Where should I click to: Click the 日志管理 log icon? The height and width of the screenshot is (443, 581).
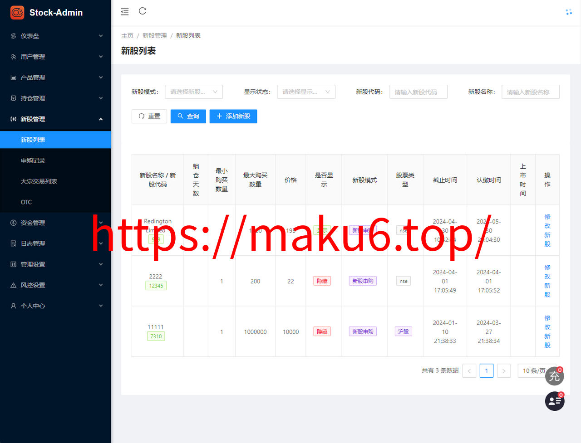pyautogui.click(x=13, y=243)
